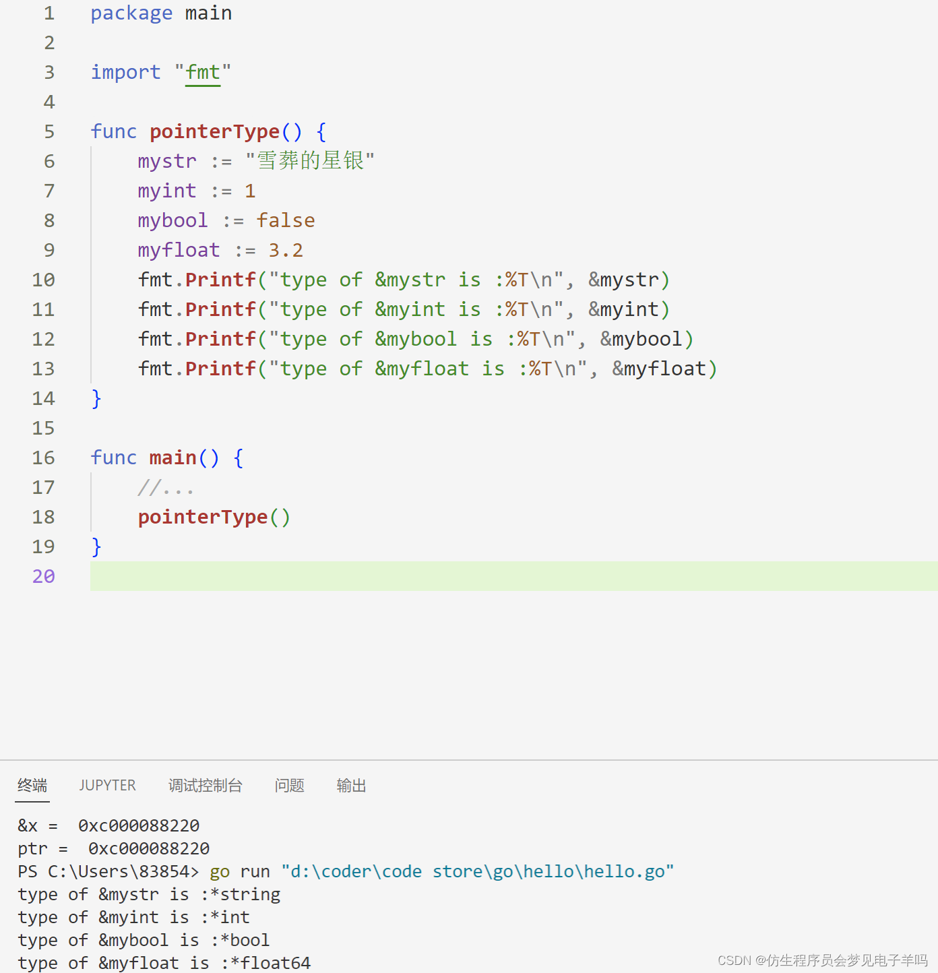Click &mybool argument on line 12
The height and width of the screenshot is (973, 938).
(641, 339)
